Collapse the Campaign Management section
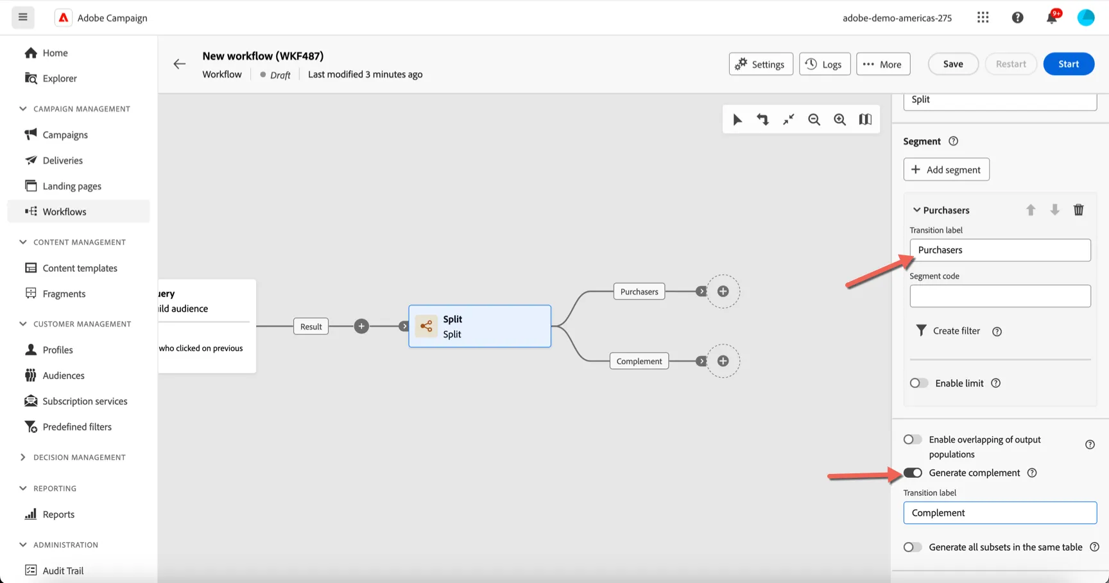The height and width of the screenshot is (583, 1109). tap(23, 108)
